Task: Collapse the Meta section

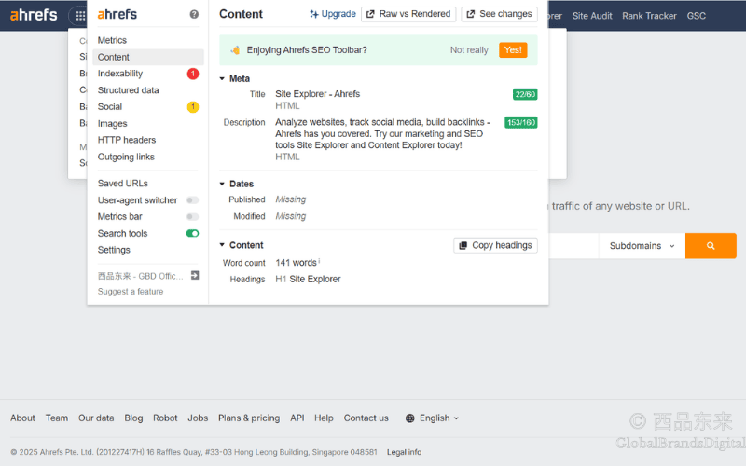Action: [222, 79]
